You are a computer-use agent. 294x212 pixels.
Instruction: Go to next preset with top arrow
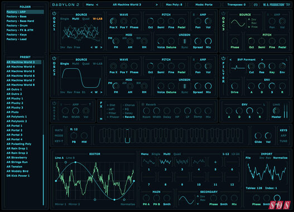click(157, 4)
